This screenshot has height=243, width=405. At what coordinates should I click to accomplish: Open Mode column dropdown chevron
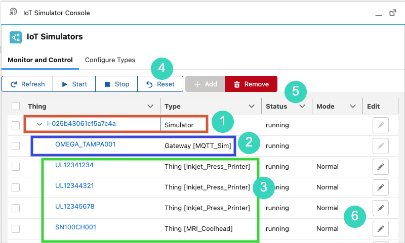pos(353,106)
